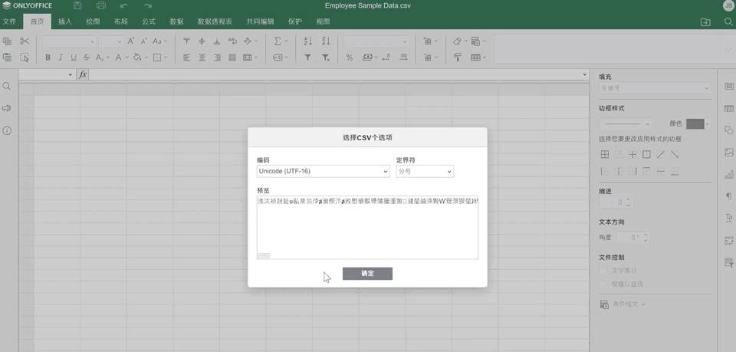736x352 pixels.
Task: Switch to the 共同编辑 tab
Action: click(x=260, y=21)
